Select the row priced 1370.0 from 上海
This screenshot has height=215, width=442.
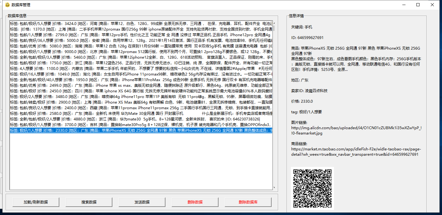tap(141, 29)
